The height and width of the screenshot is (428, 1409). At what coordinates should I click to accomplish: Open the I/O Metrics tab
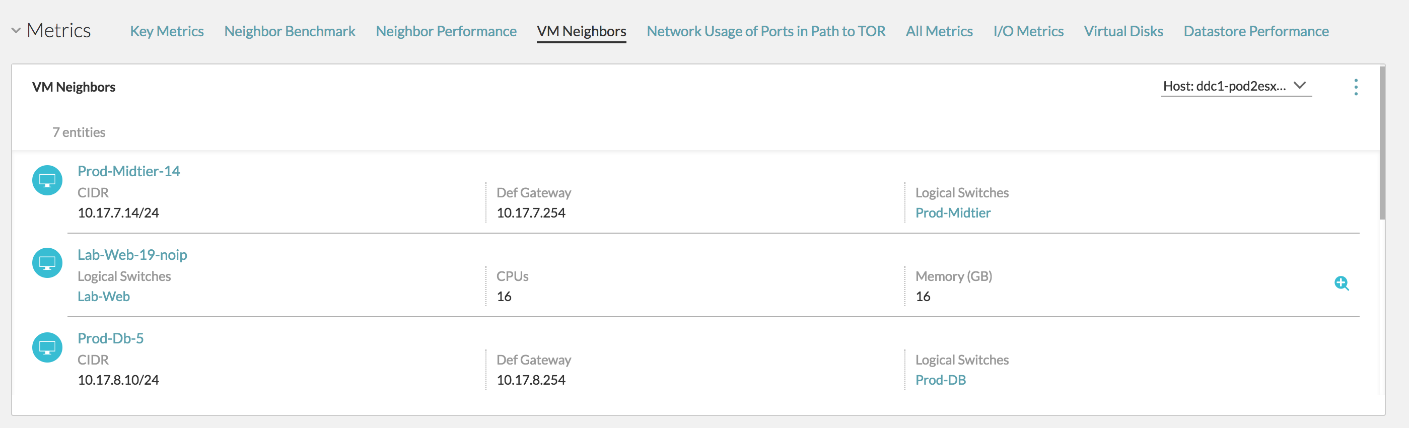[1028, 31]
